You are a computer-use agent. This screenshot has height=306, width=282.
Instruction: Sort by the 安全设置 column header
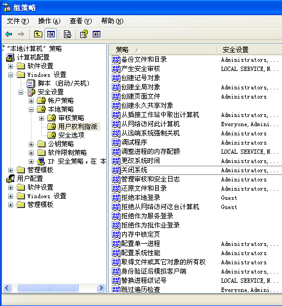pos(250,50)
